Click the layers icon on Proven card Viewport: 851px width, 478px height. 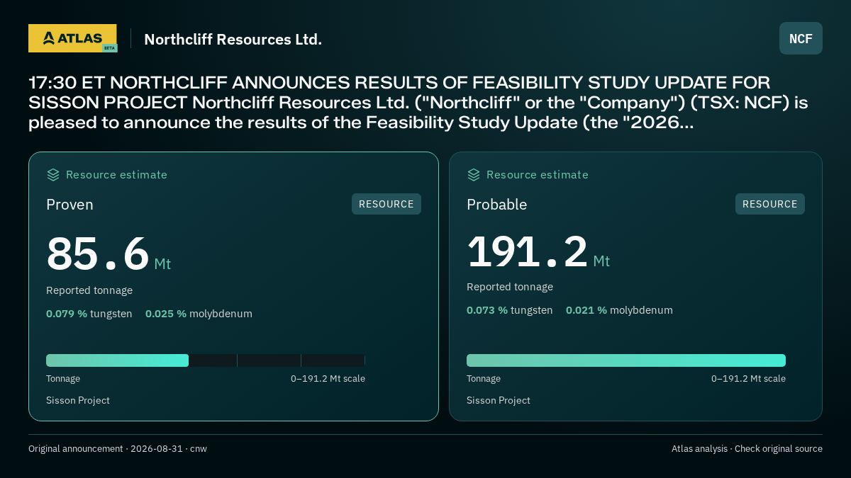click(x=53, y=175)
